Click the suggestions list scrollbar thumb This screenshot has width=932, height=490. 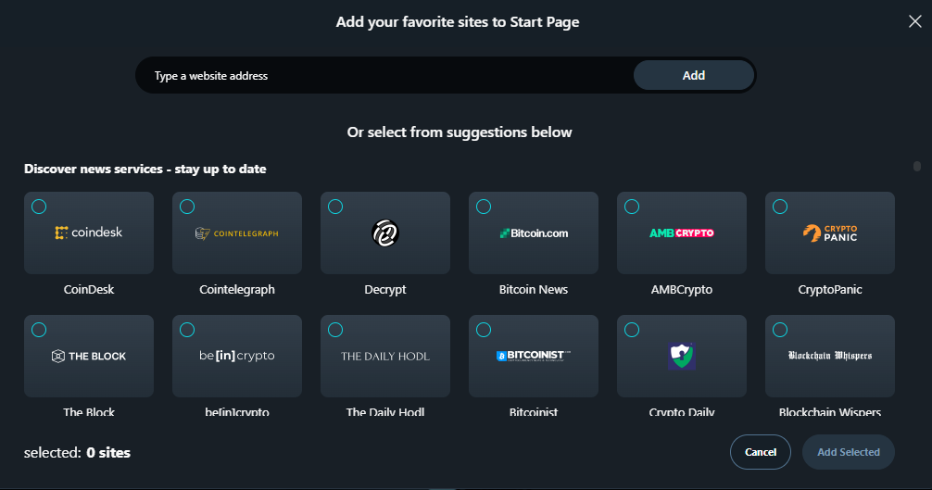(916, 167)
